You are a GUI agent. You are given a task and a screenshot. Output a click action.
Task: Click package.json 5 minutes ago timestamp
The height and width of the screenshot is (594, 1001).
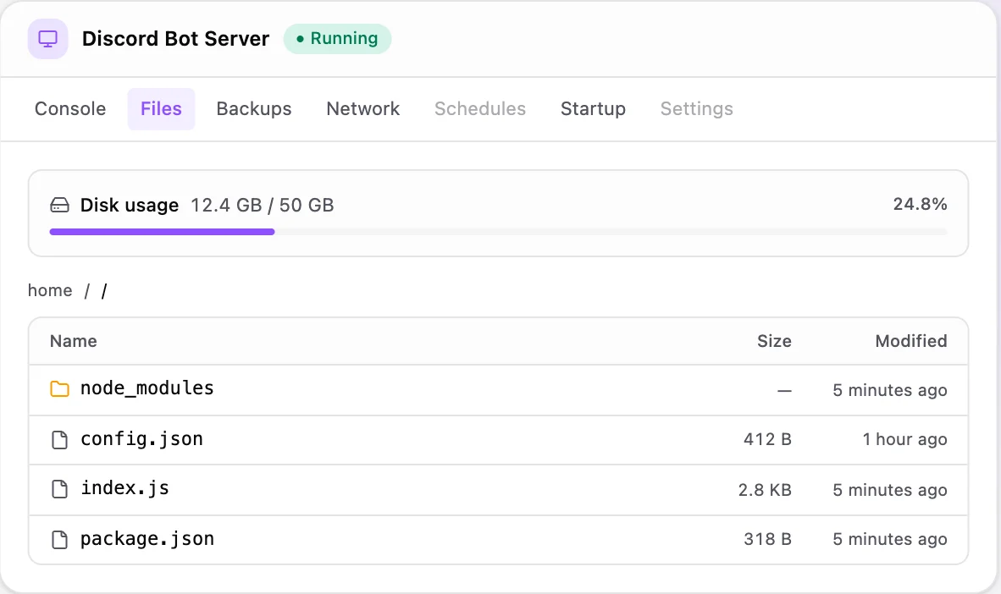[890, 539]
